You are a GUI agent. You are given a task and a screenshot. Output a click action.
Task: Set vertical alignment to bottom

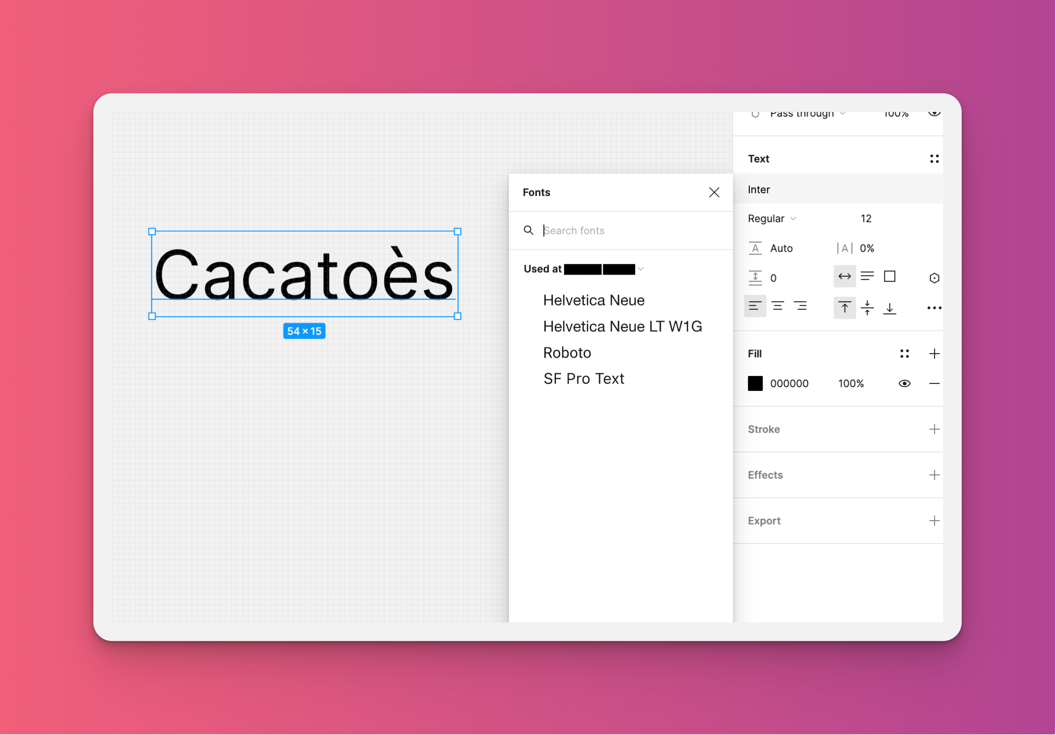click(x=889, y=308)
